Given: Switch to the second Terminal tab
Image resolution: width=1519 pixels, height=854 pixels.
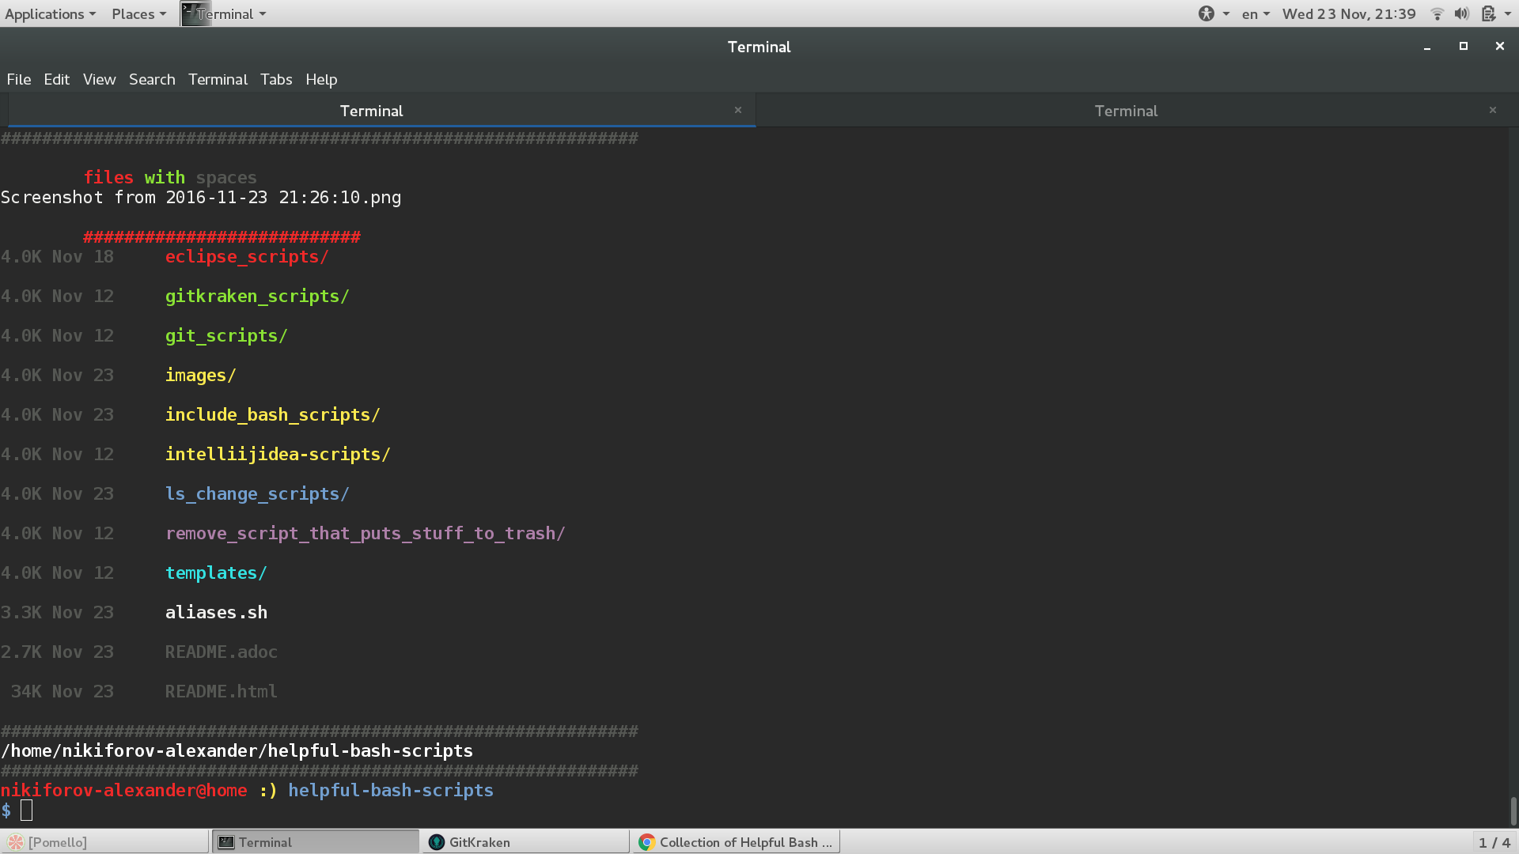Looking at the screenshot, I should [1125, 111].
